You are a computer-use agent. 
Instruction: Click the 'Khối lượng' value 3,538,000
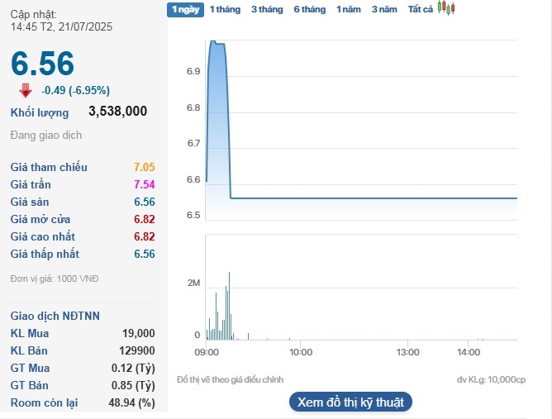(117, 112)
